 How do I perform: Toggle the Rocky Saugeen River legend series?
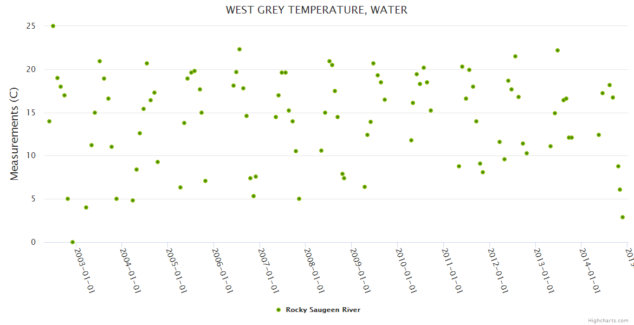click(x=323, y=310)
